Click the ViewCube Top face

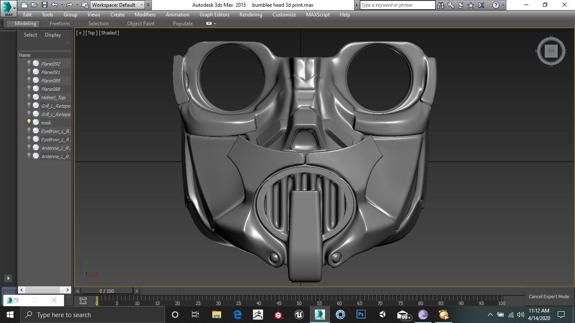(551, 51)
